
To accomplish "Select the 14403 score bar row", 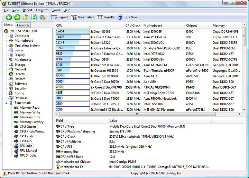I will click(x=73, y=37).
